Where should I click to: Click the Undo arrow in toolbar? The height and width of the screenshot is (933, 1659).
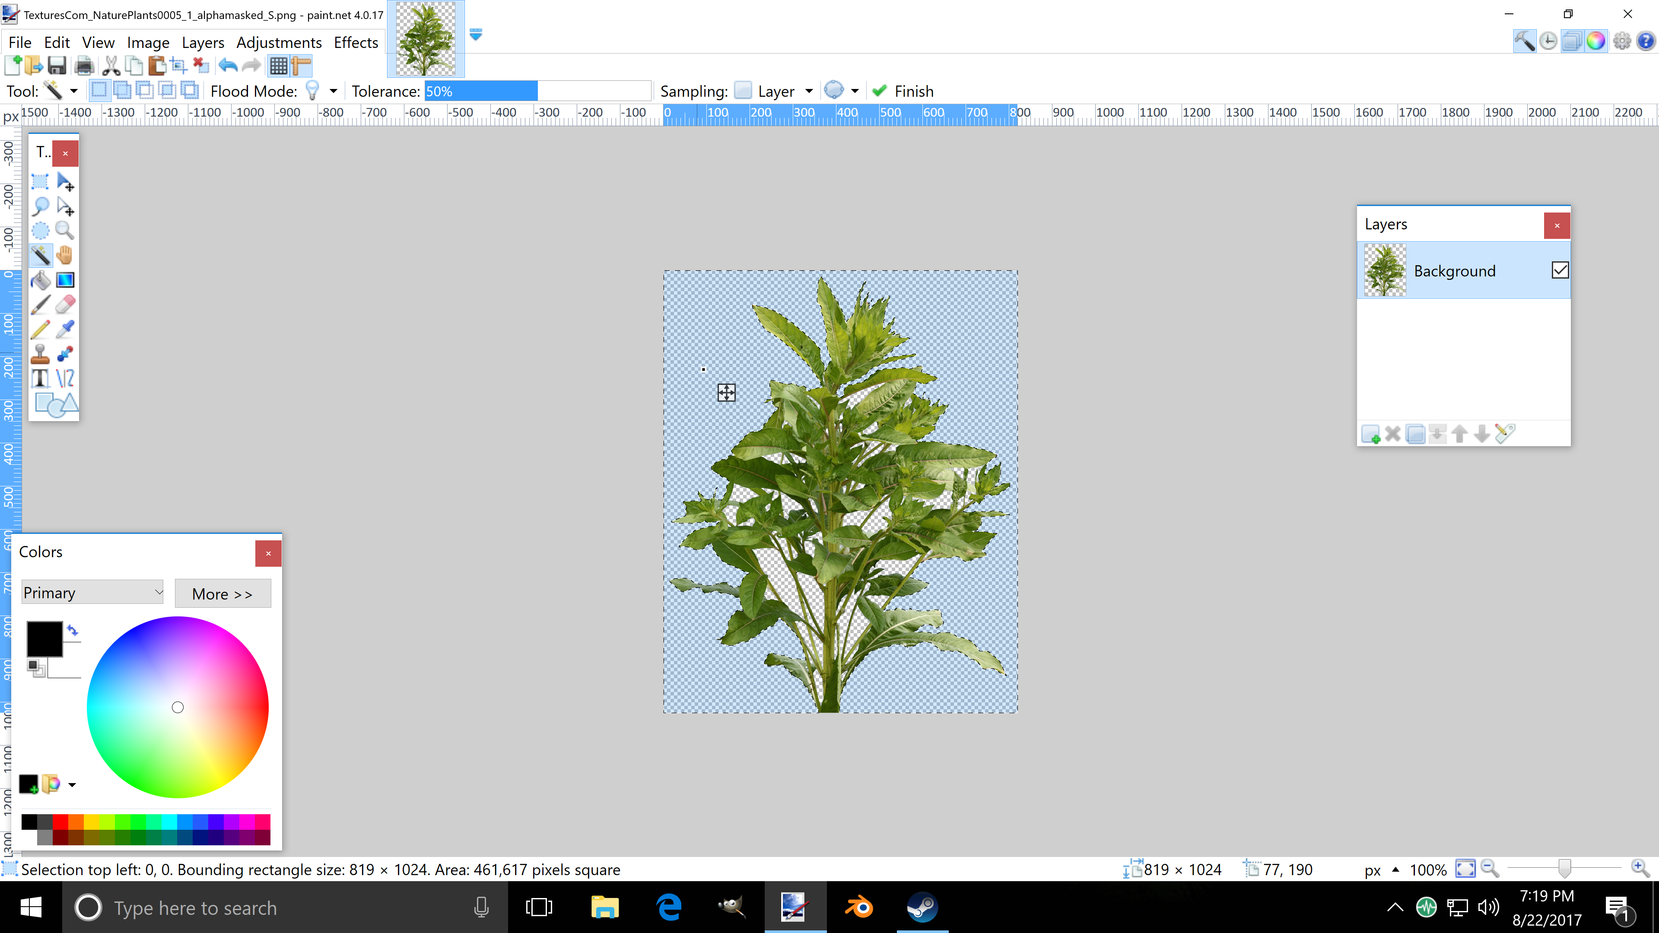click(228, 65)
